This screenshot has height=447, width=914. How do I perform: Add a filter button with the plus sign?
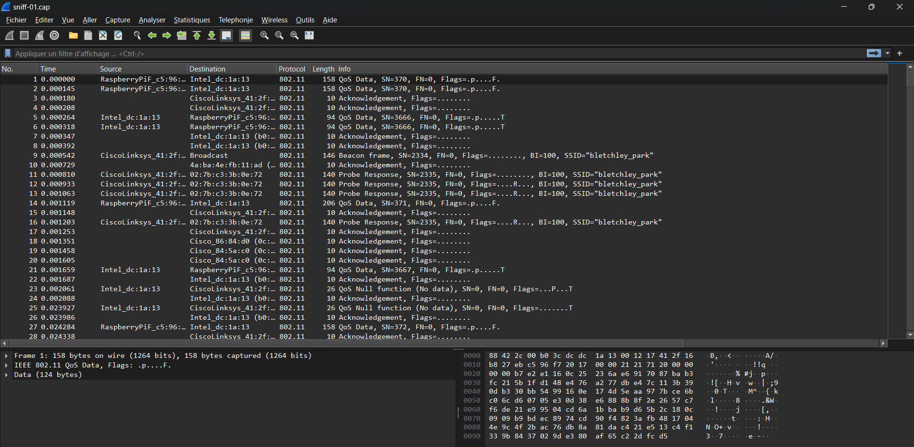click(x=900, y=53)
